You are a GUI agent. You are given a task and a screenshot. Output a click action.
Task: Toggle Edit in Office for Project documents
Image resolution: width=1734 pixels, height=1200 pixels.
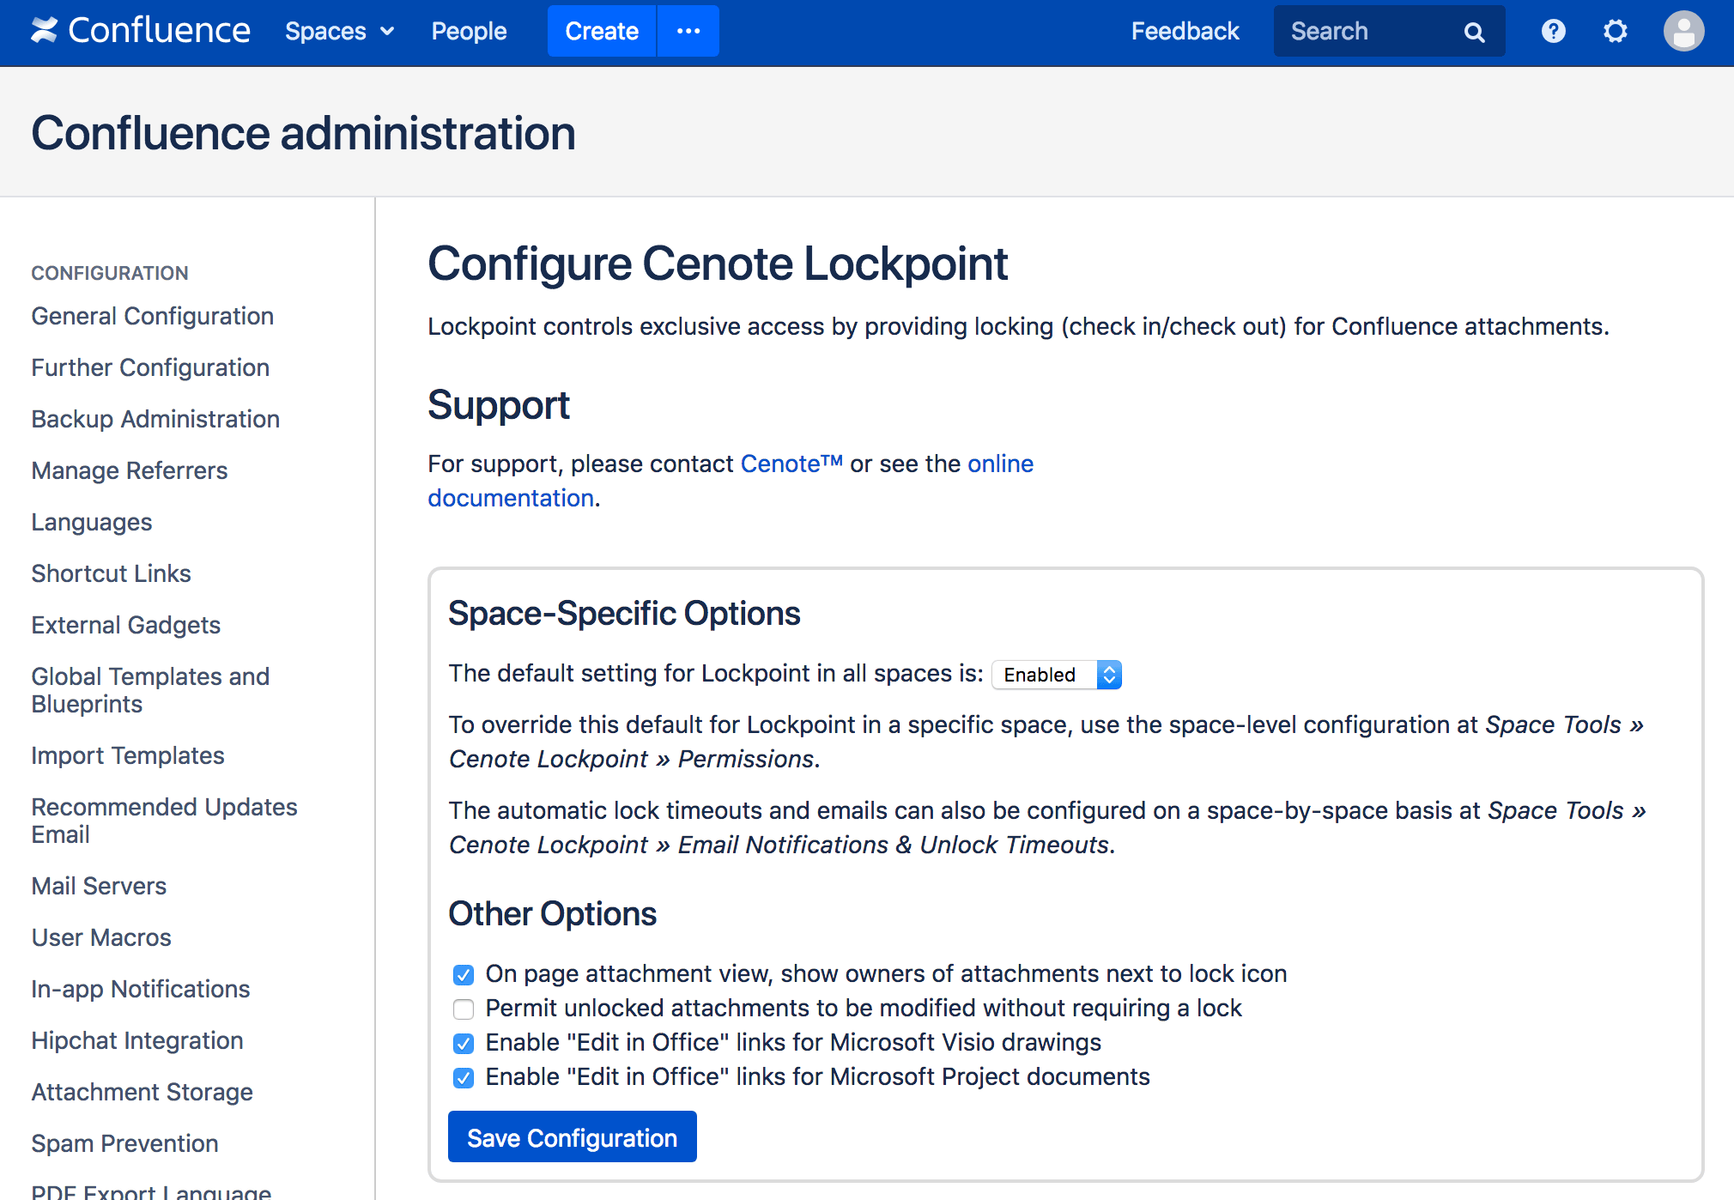pyautogui.click(x=464, y=1077)
